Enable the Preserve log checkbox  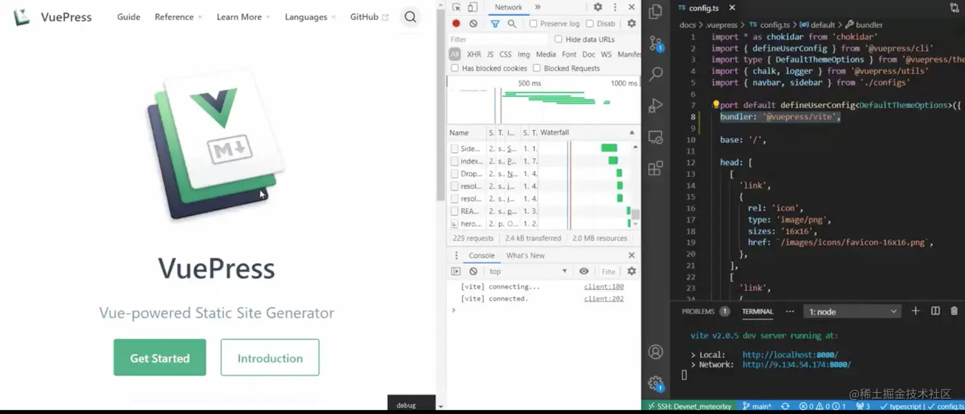(533, 24)
